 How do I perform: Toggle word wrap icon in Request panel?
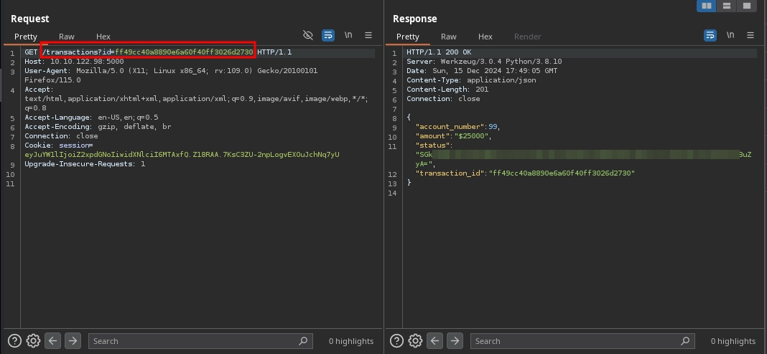(x=328, y=35)
